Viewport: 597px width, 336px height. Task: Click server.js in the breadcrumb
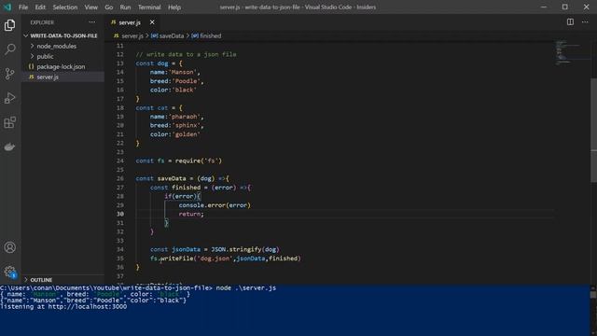point(132,35)
